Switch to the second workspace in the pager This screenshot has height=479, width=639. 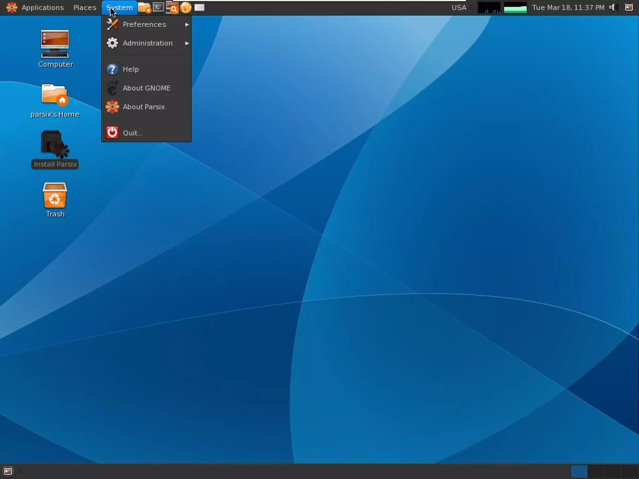(596, 471)
